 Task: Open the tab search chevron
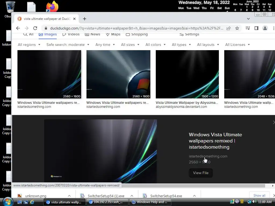click(248, 19)
